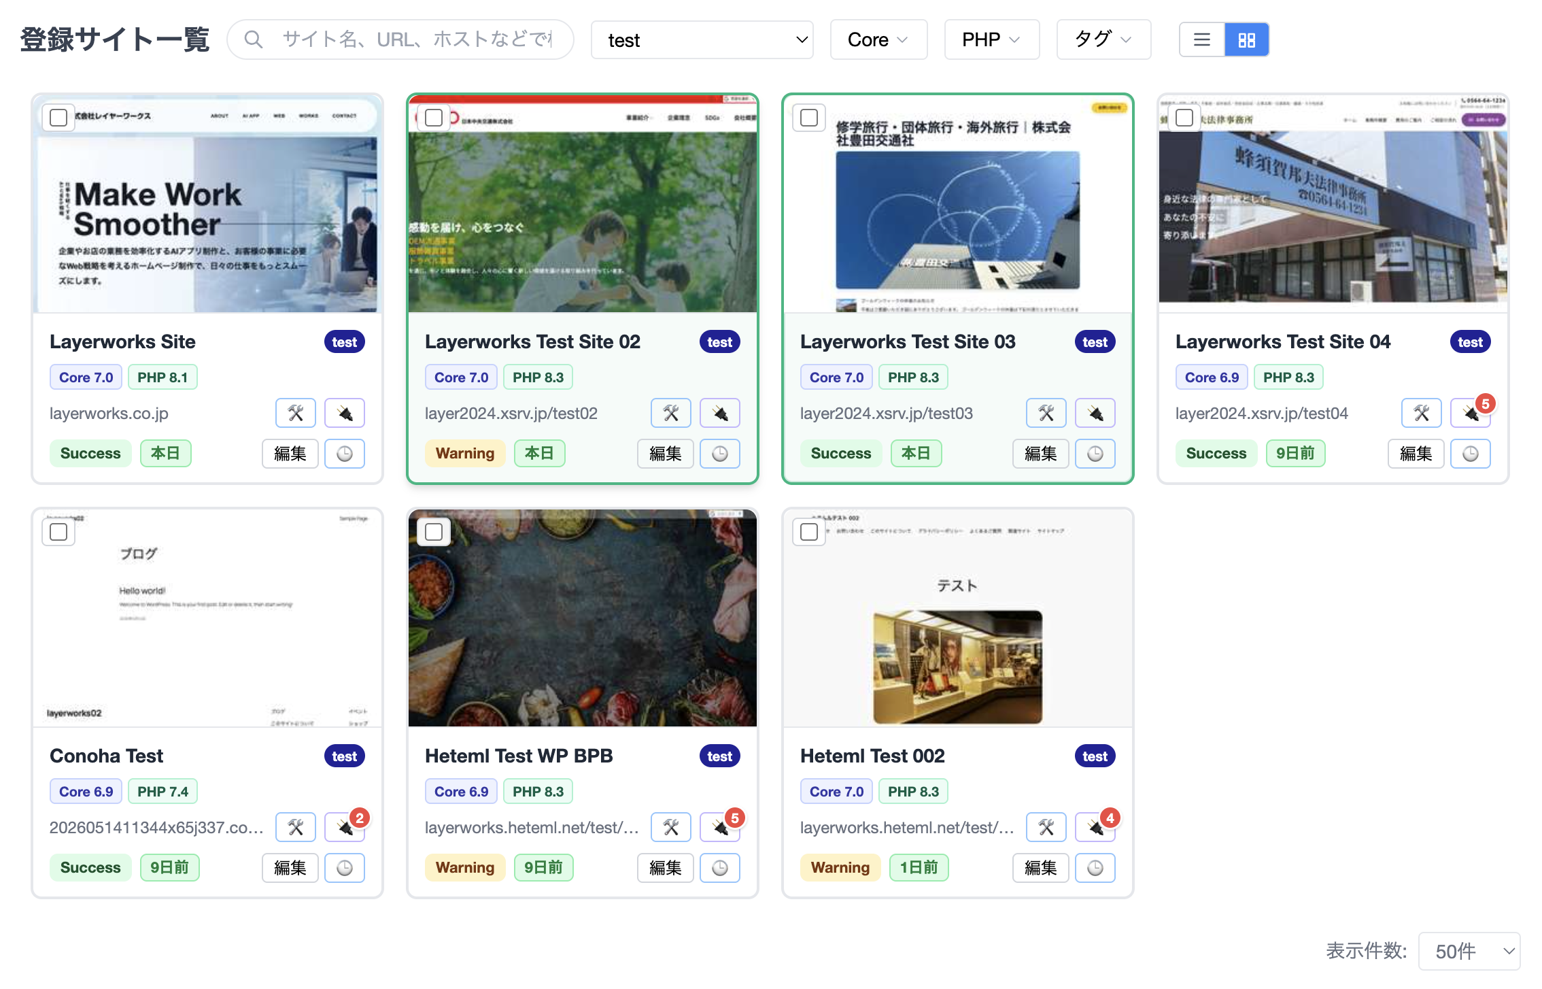Open tools icon for Layerworks Site

(296, 413)
